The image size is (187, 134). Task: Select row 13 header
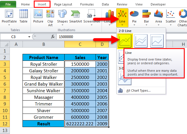click(5, 131)
